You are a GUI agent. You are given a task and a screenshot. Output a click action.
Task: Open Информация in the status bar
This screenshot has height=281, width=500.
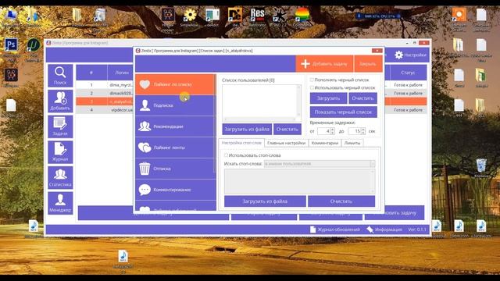point(384,229)
